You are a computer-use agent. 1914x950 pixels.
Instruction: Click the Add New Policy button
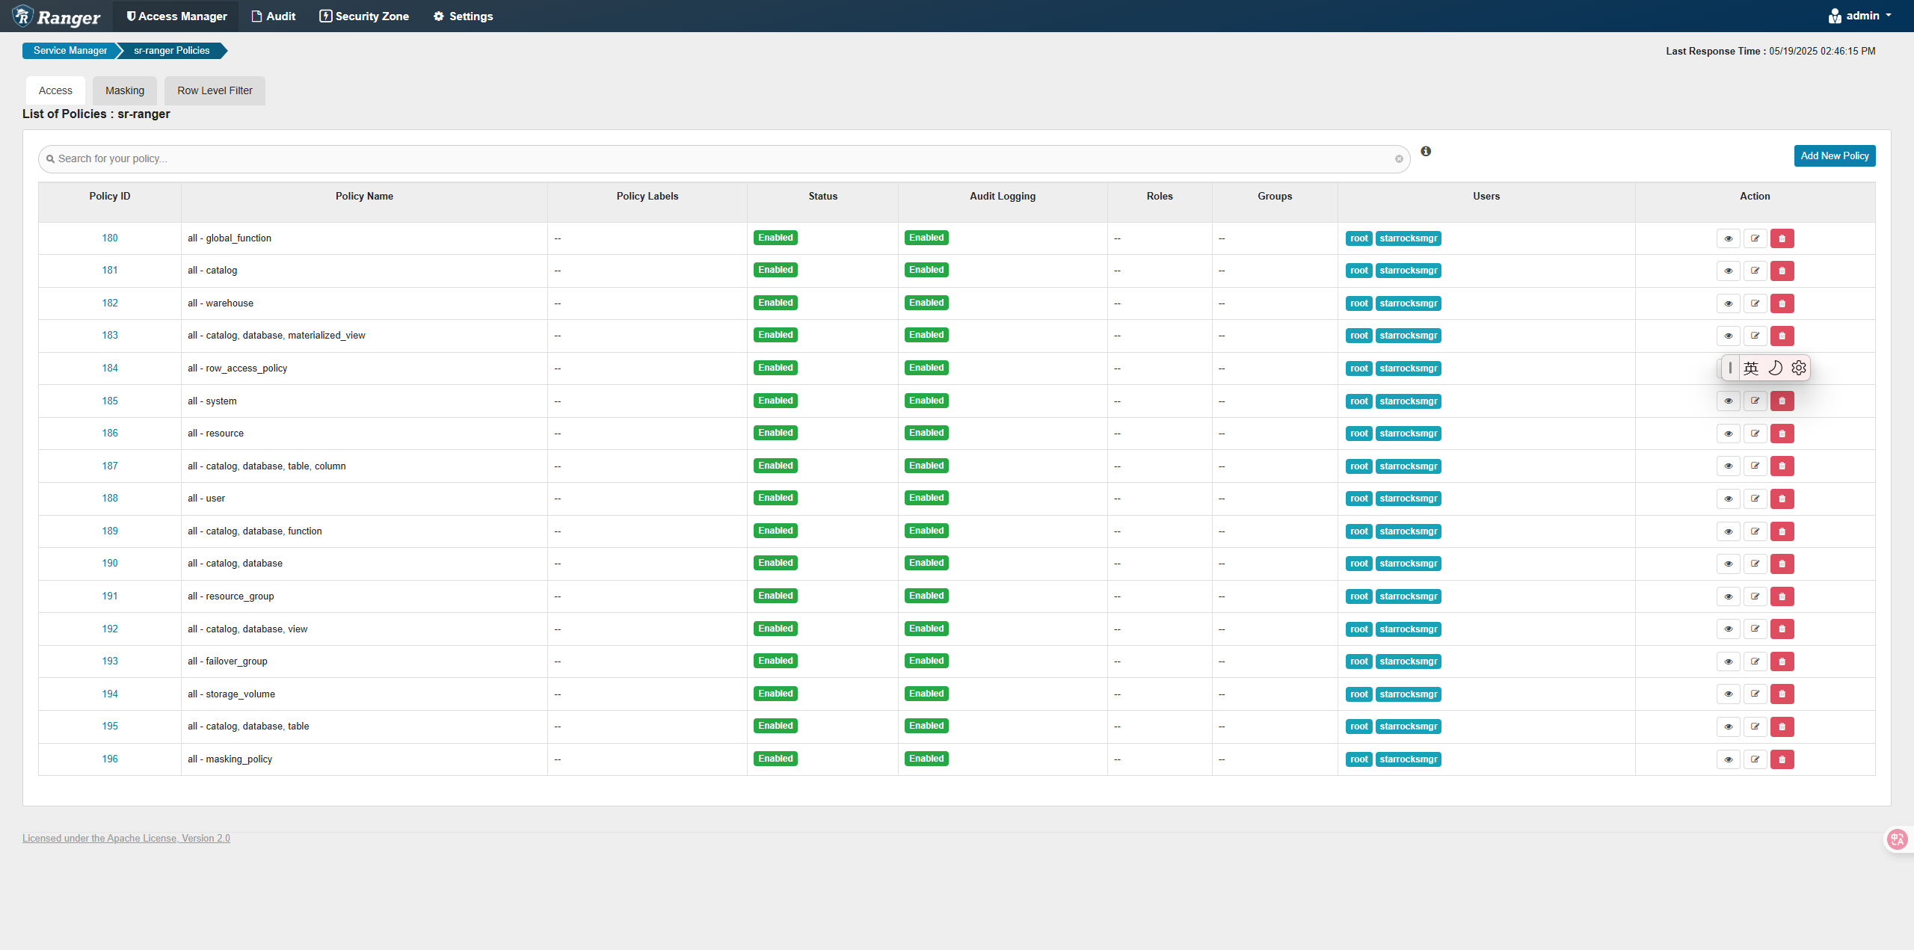(1834, 156)
